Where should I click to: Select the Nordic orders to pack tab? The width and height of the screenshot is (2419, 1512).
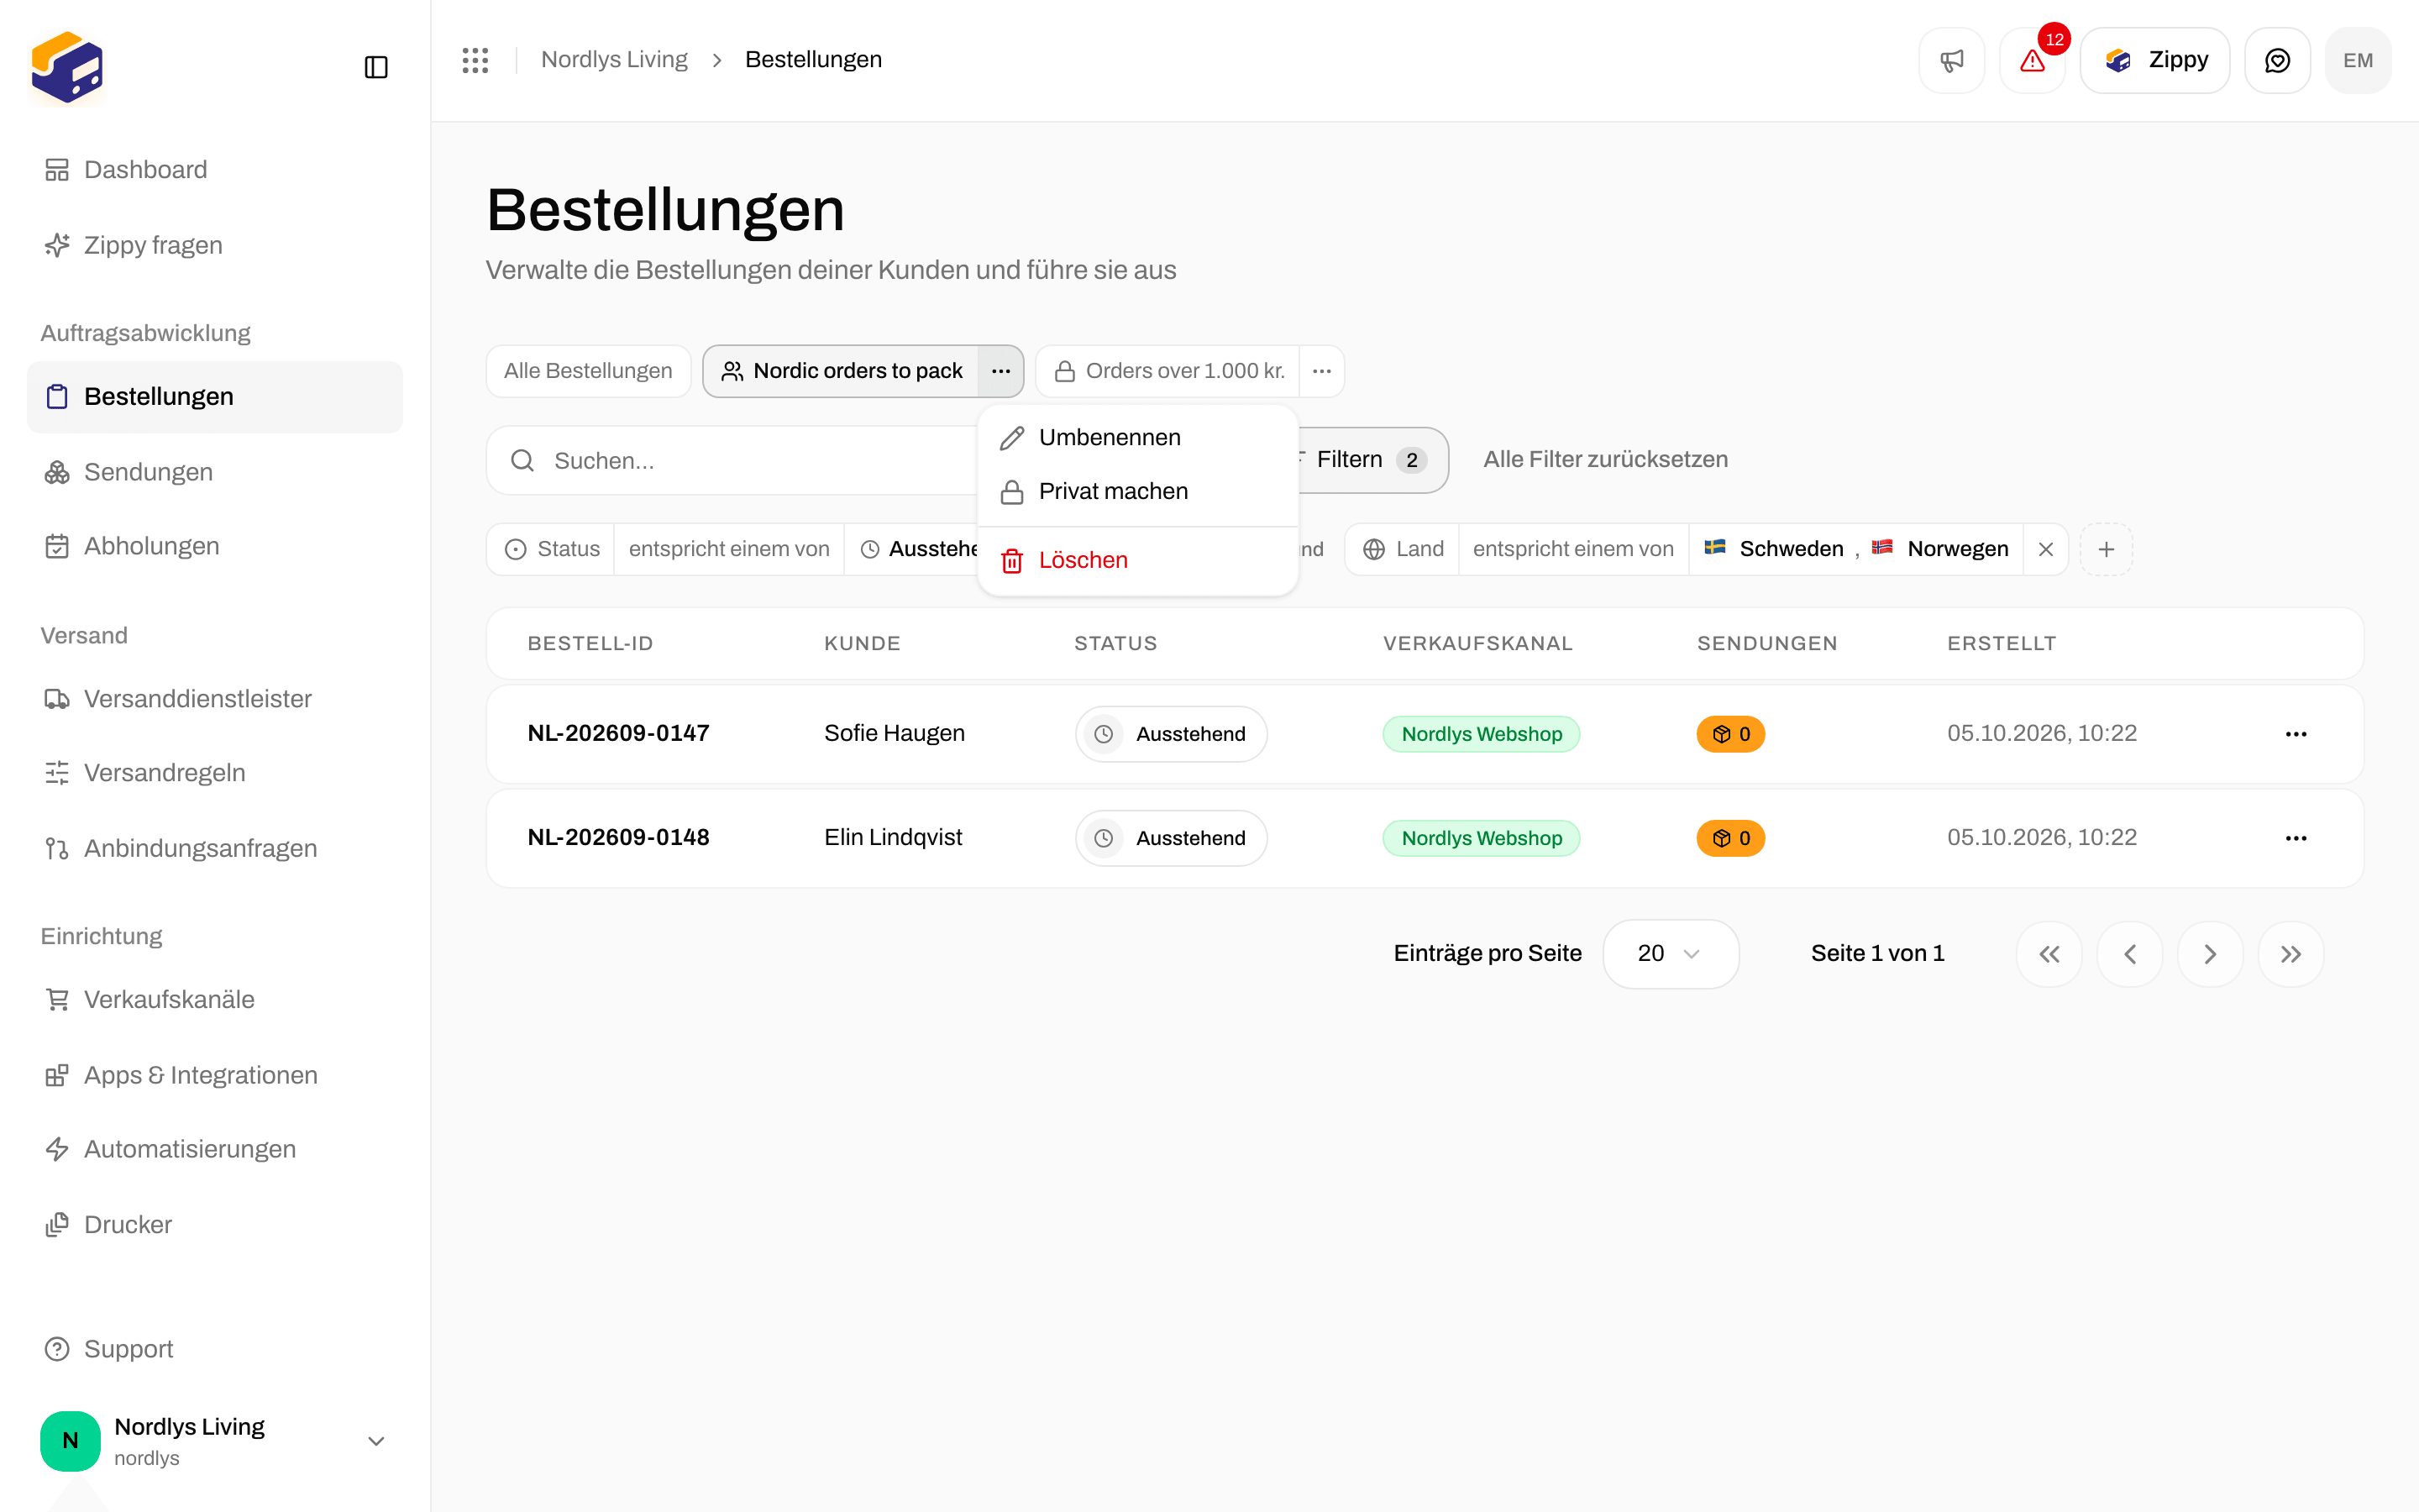841,371
